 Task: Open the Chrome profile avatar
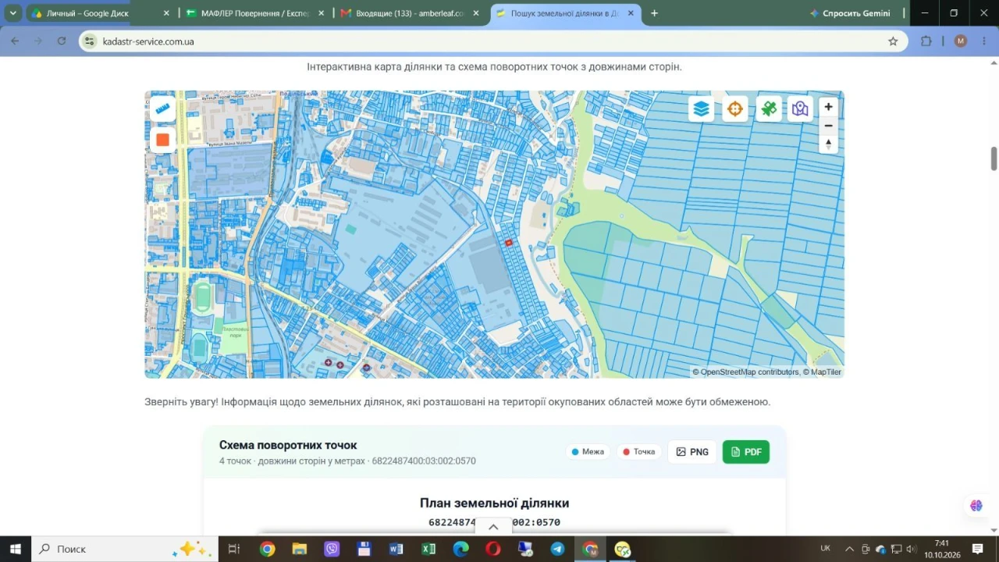click(961, 41)
